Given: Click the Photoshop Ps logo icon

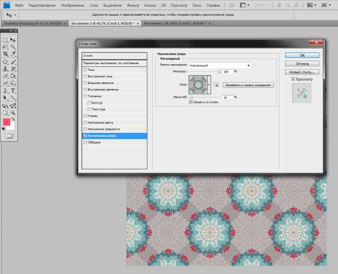Looking at the screenshot, I should [x=5, y=5].
